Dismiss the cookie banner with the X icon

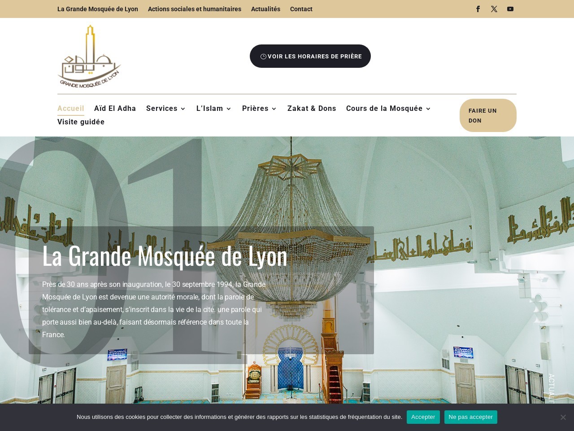click(563, 417)
